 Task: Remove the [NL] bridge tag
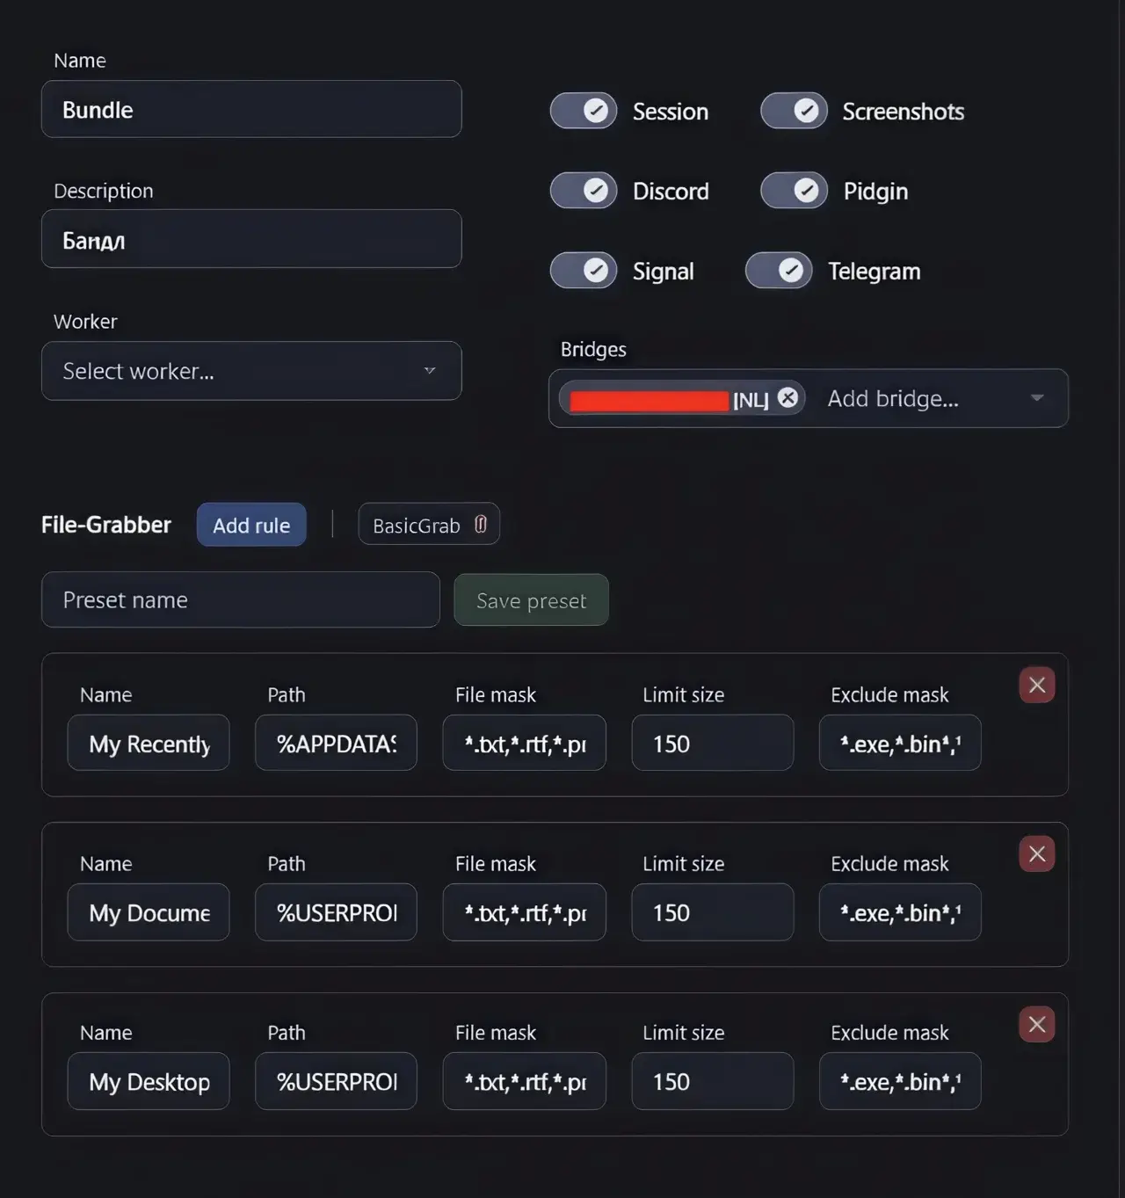point(788,398)
